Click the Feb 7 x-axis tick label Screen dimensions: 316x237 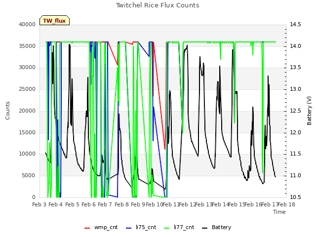pyautogui.click(x=105, y=204)
